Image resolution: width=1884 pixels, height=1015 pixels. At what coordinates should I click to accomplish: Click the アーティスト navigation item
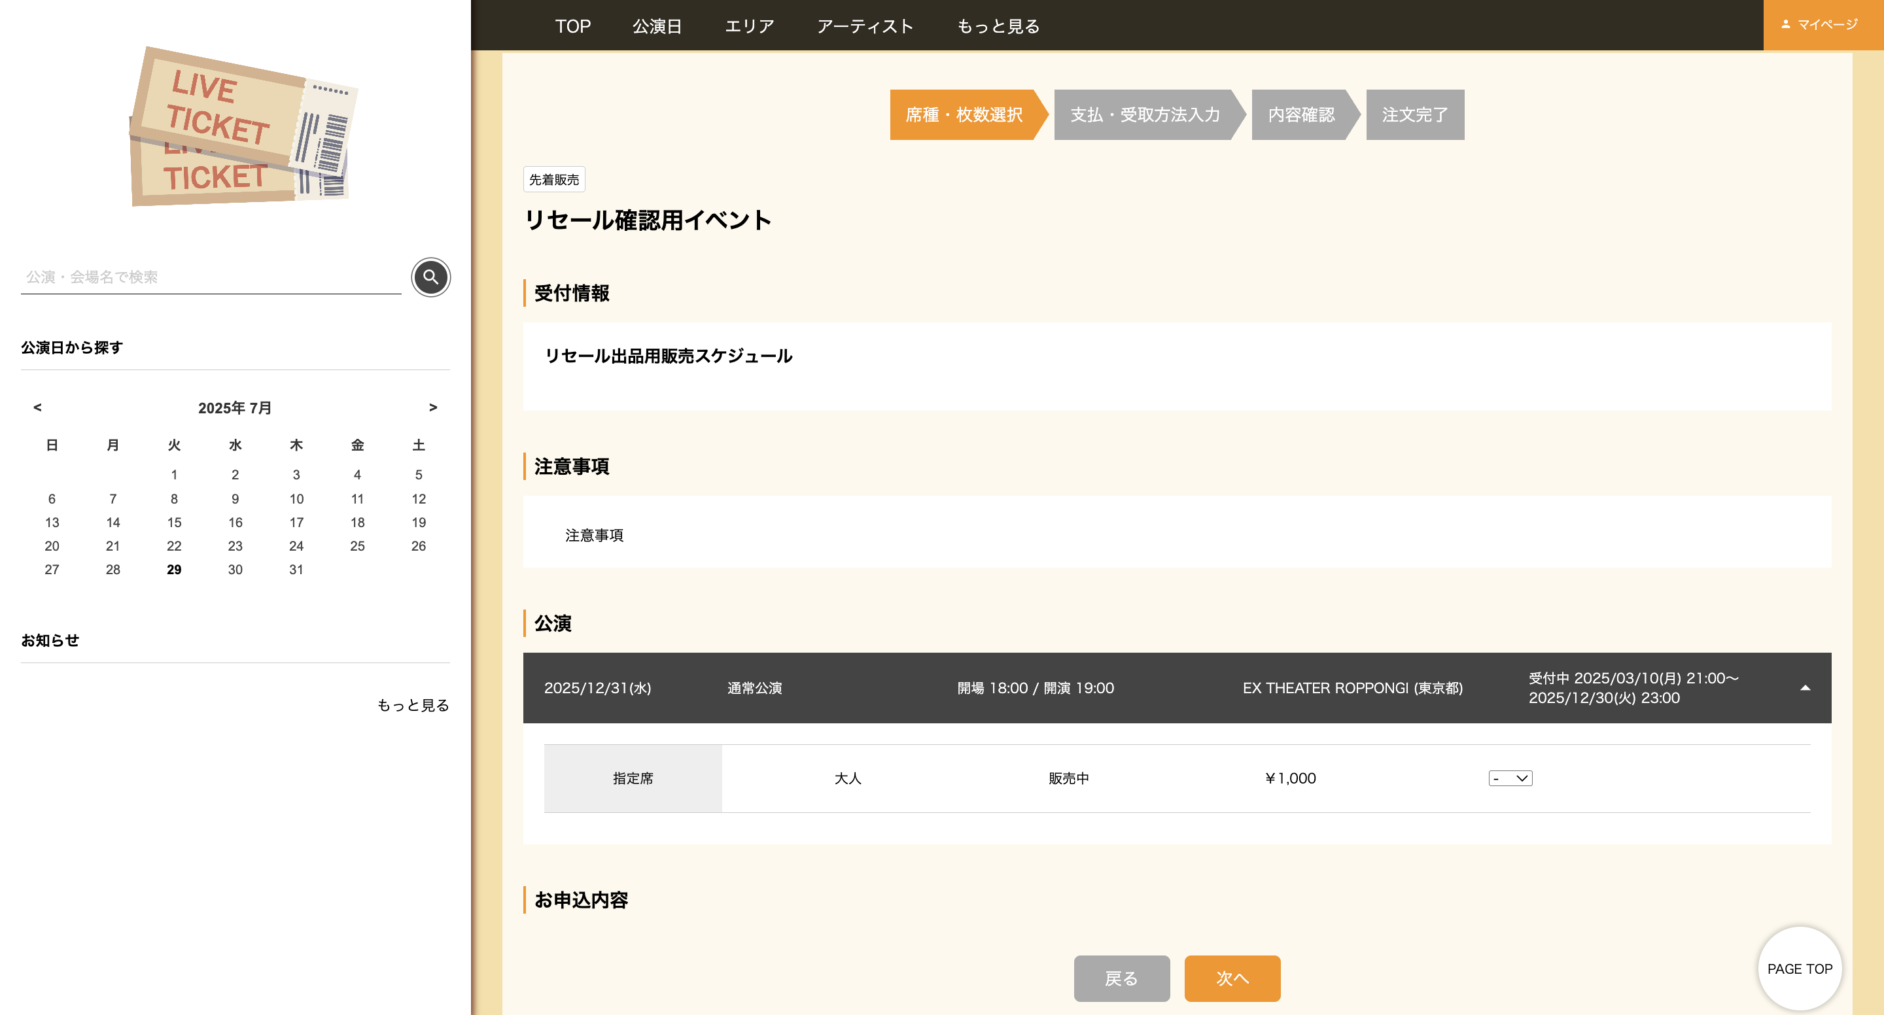point(865,26)
